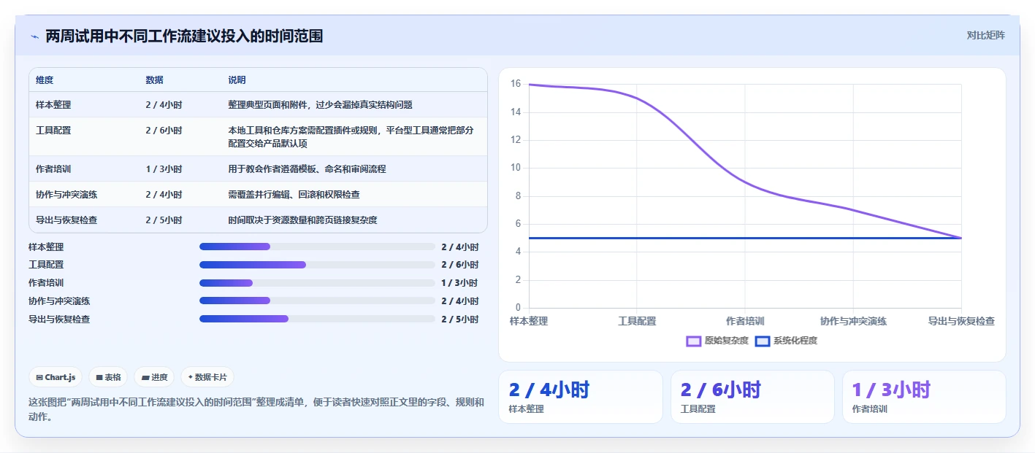
Task: Open the 1 / 3小时 作者培训 data card
Action: (924, 397)
